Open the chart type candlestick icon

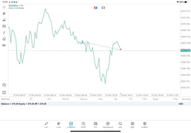(x=4, y=13)
